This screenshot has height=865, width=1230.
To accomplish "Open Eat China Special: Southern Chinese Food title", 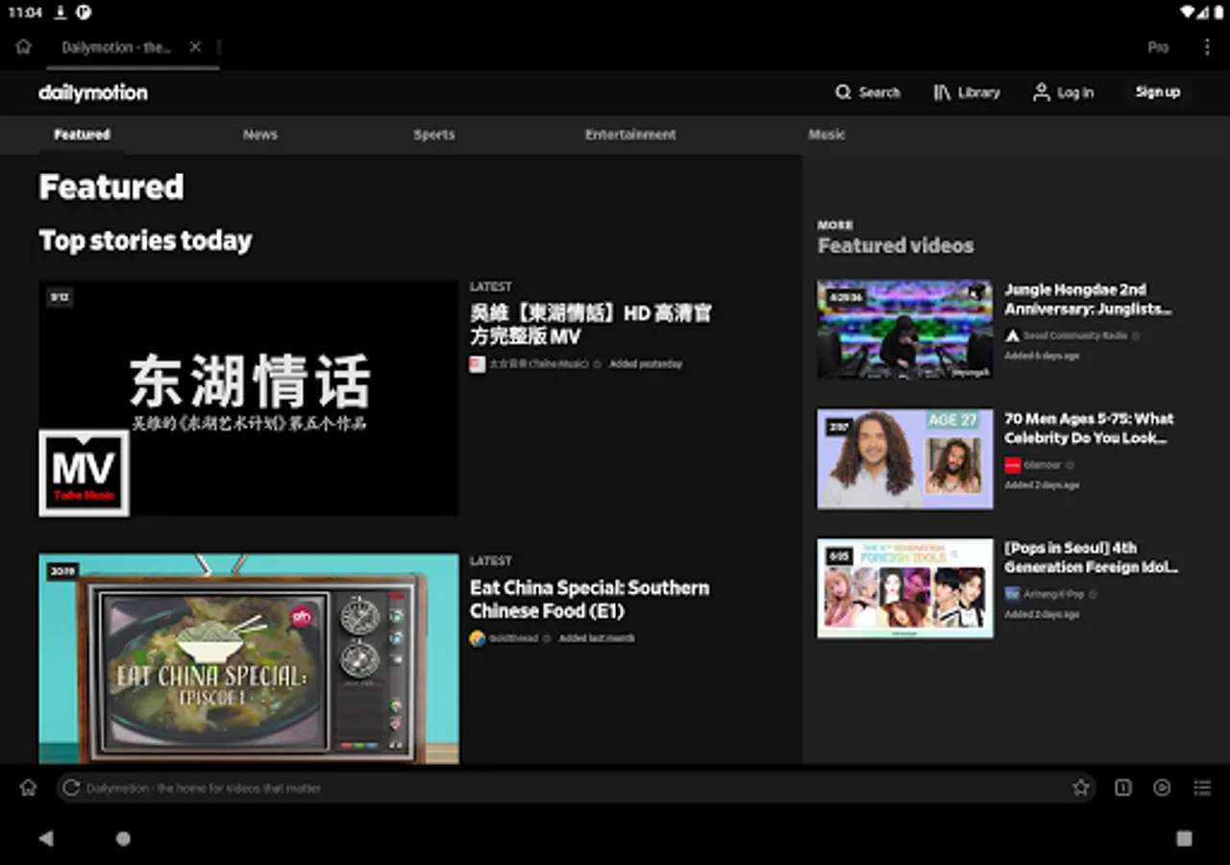I will (x=589, y=600).
